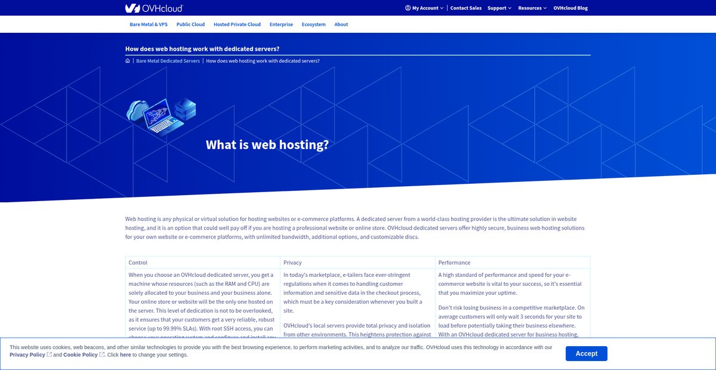The image size is (716, 370).
Task: Click external link icon next to Privacy Policy
Action: click(x=50, y=354)
